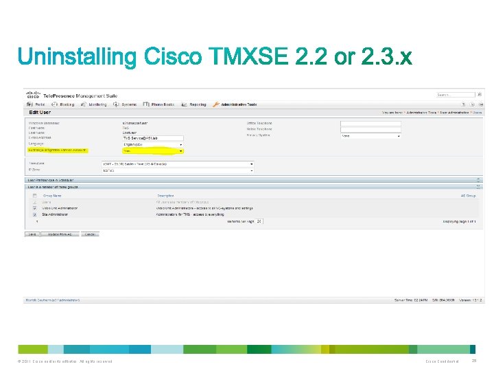The image size is (494, 371).
Task: Follow the Administrative Tools breadcrumb link
Action: (421, 113)
